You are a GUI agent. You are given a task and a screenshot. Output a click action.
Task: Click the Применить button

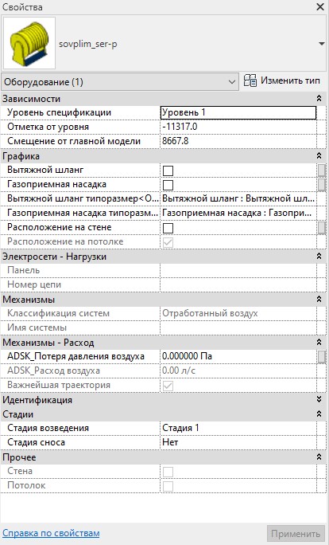[296, 534]
